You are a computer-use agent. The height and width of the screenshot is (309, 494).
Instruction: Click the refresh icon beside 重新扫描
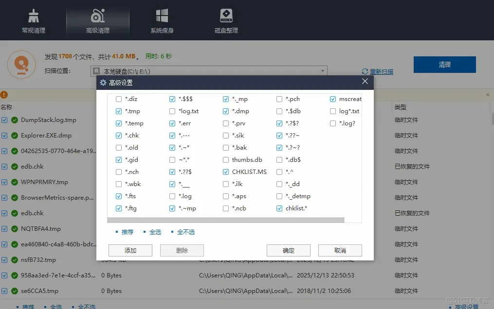364,71
